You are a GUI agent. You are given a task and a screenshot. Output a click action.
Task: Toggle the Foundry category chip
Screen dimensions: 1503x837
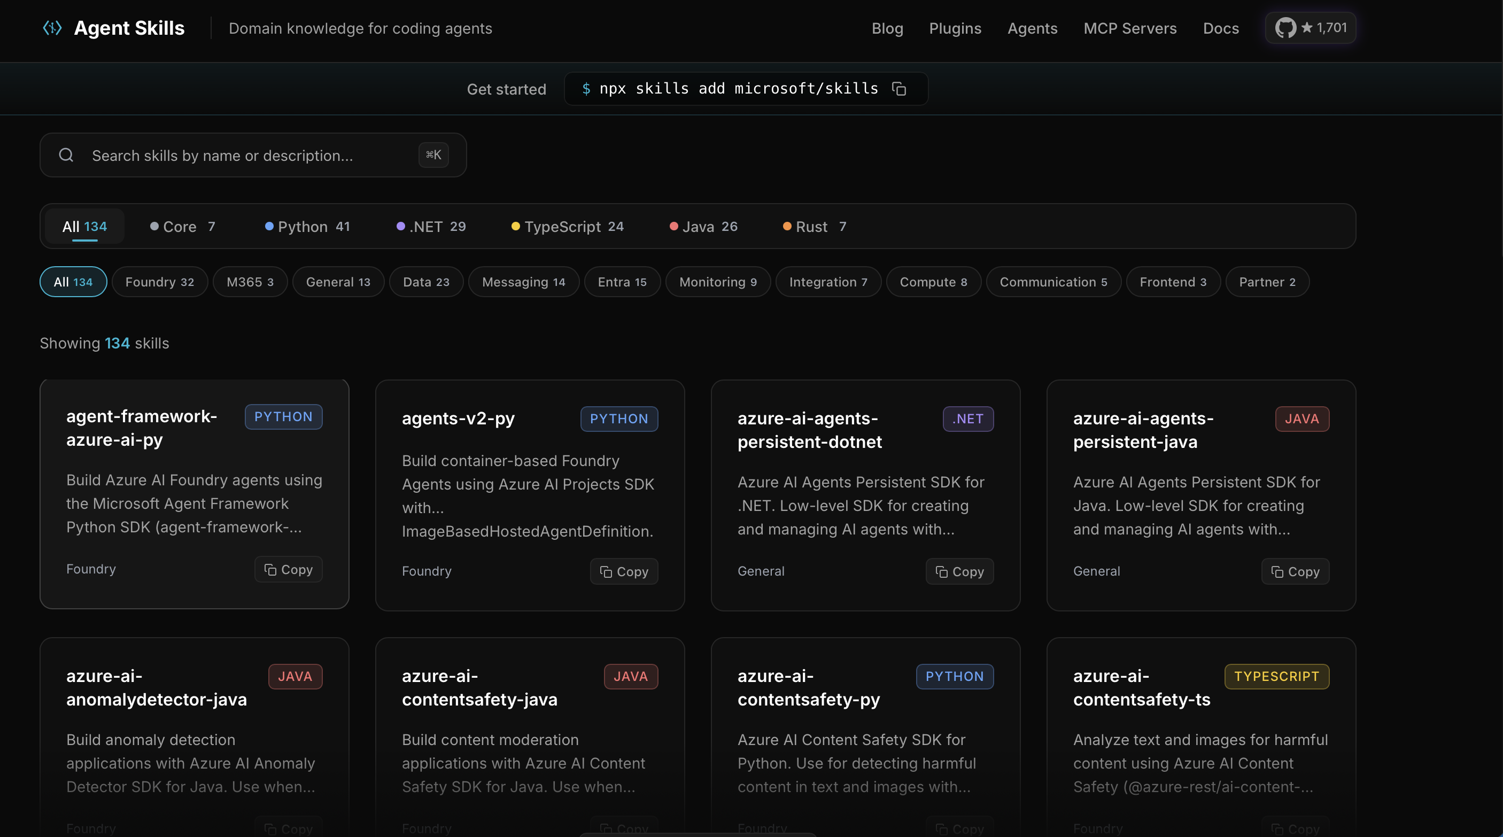point(159,282)
